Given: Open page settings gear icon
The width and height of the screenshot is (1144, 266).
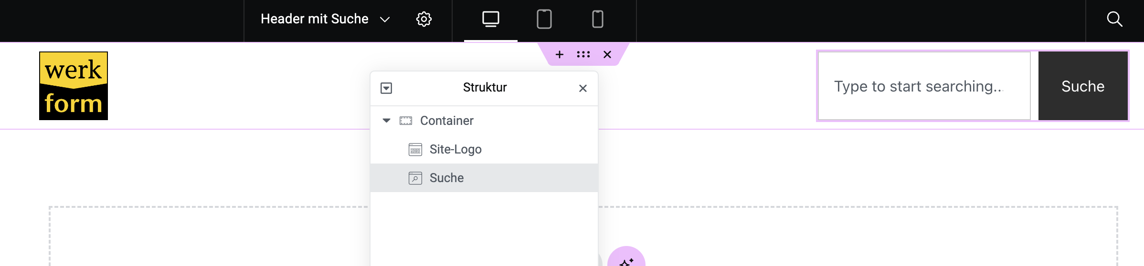Looking at the screenshot, I should [424, 19].
